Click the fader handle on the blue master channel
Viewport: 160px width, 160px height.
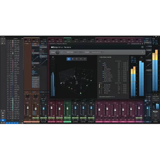point(148,108)
